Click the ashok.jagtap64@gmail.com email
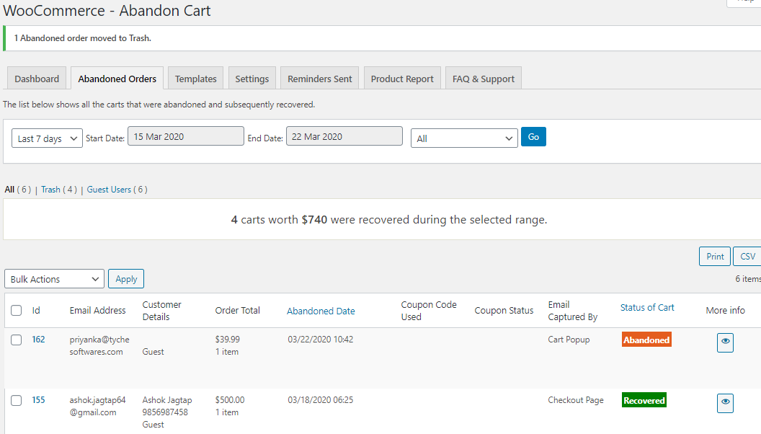This screenshot has height=434, width=761. click(x=97, y=407)
